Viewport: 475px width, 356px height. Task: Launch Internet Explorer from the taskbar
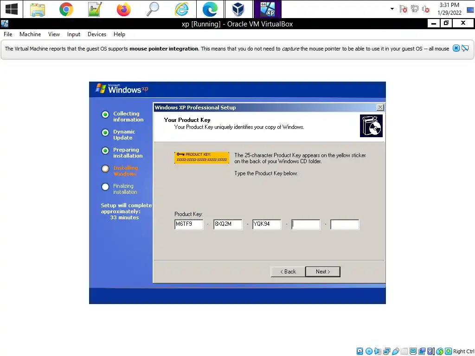tap(181, 9)
